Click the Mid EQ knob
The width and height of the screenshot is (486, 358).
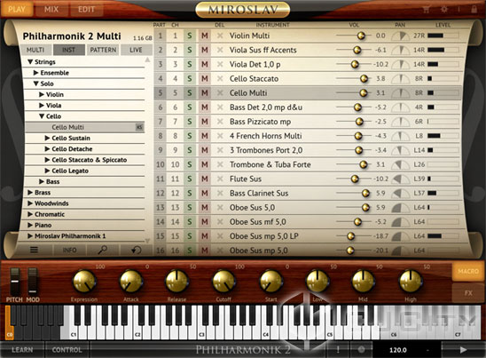click(x=363, y=282)
